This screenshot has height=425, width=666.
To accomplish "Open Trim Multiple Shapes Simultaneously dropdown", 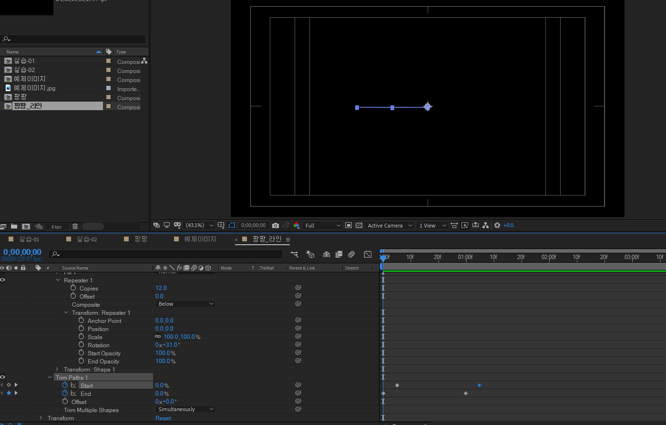I will 185,409.
